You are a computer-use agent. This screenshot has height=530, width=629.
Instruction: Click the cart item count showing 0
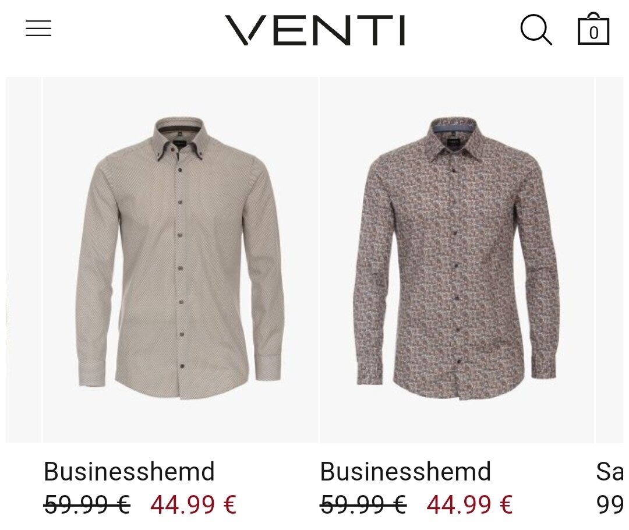593,33
